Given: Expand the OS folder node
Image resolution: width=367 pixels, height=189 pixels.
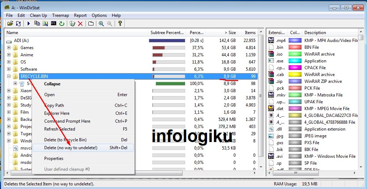Looking at the screenshot, I should [9, 62].
